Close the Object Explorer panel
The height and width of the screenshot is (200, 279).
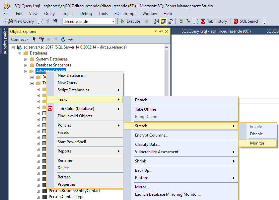[167, 31]
